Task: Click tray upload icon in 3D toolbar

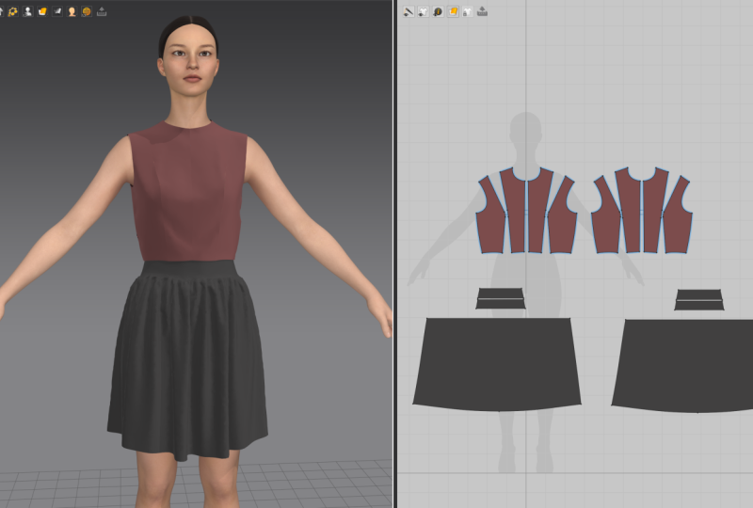Action: (x=102, y=11)
